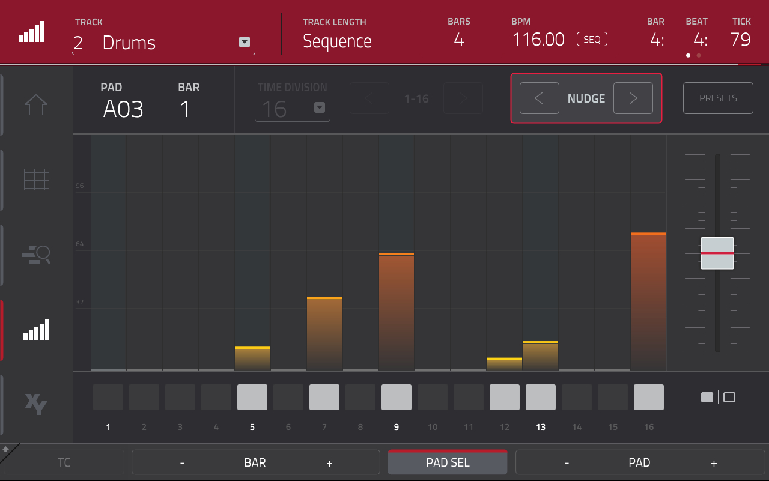769x481 pixels.
Task: Toggle the step 9 pad off
Action: click(x=396, y=397)
